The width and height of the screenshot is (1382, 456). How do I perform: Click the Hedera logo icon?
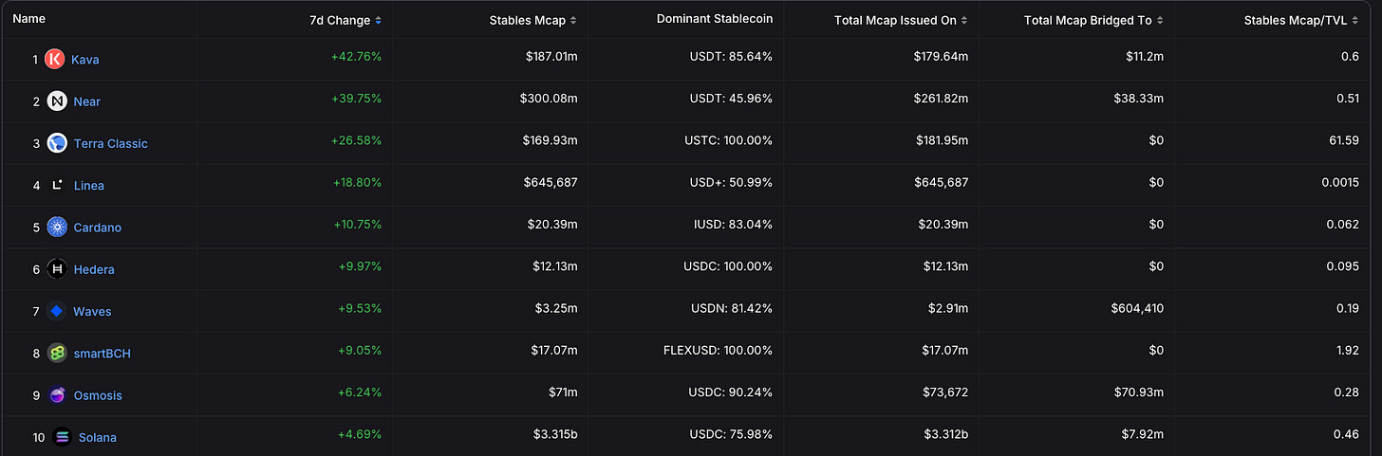tap(57, 269)
